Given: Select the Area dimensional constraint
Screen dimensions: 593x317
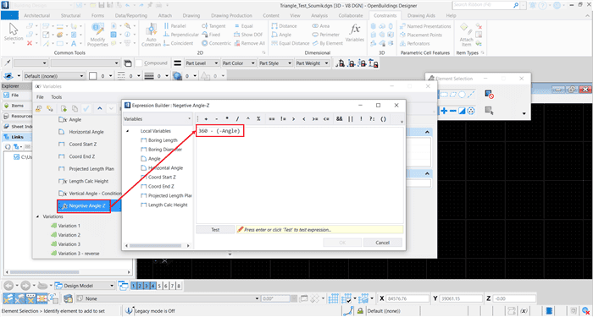Looking at the screenshot, I should click(321, 26).
